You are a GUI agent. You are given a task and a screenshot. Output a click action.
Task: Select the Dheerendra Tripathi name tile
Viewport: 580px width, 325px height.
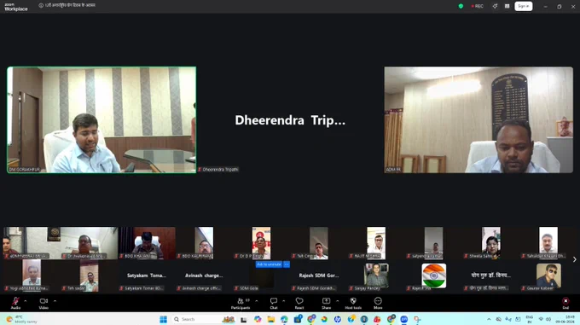(290, 119)
